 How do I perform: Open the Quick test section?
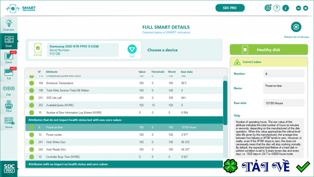(x=9, y=57)
